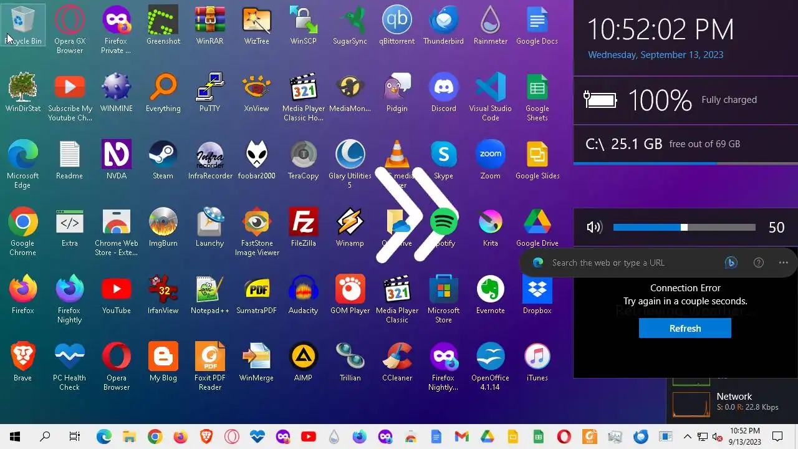Open the Windows Start button
This screenshot has height=449, width=798.
[x=15, y=437]
